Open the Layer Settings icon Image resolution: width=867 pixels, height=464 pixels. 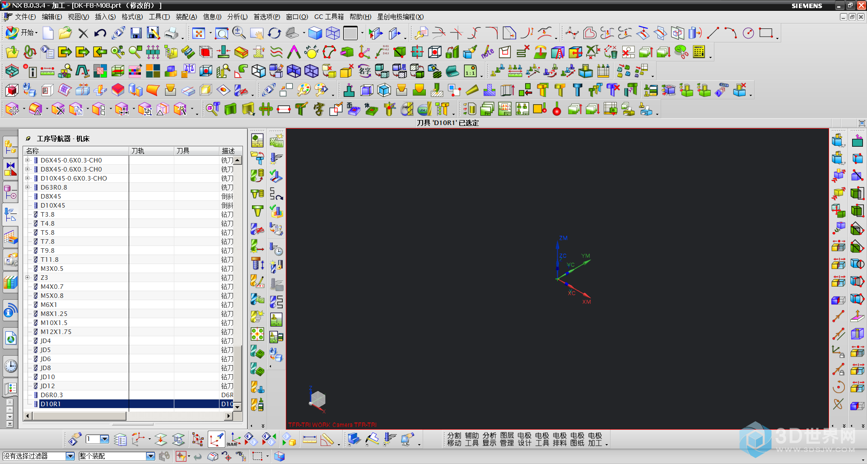(x=121, y=439)
